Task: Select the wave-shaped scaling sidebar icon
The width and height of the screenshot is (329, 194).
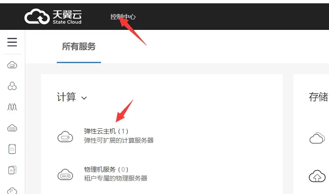Action: [12, 107]
